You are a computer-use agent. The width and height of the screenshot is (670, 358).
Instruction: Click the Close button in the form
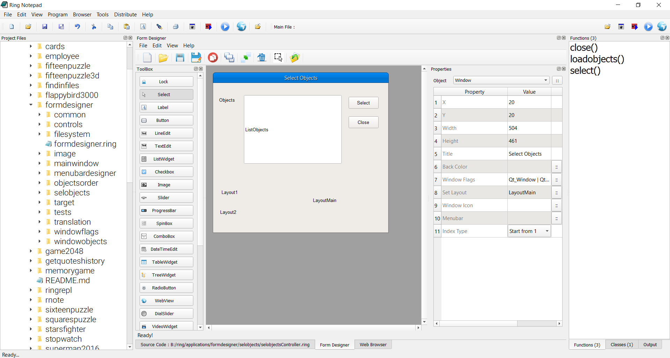363,122
